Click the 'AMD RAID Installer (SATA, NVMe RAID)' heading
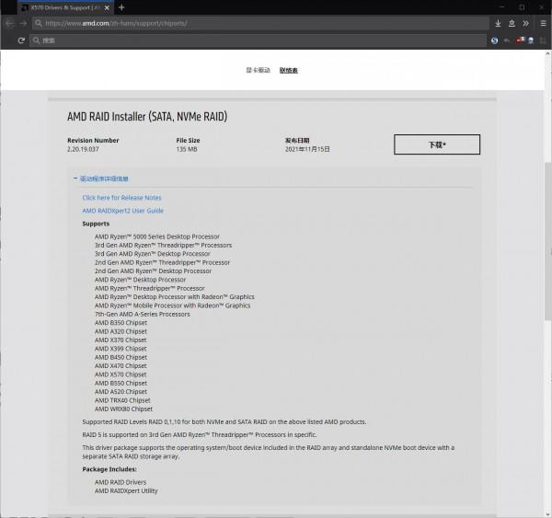The height and width of the screenshot is (518, 552). (x=147, y=117)
